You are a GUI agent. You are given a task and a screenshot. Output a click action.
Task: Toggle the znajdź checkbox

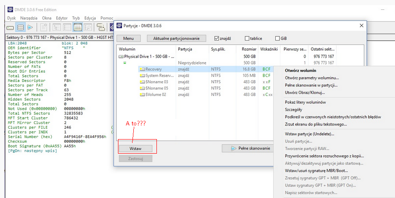pos(216,38)
